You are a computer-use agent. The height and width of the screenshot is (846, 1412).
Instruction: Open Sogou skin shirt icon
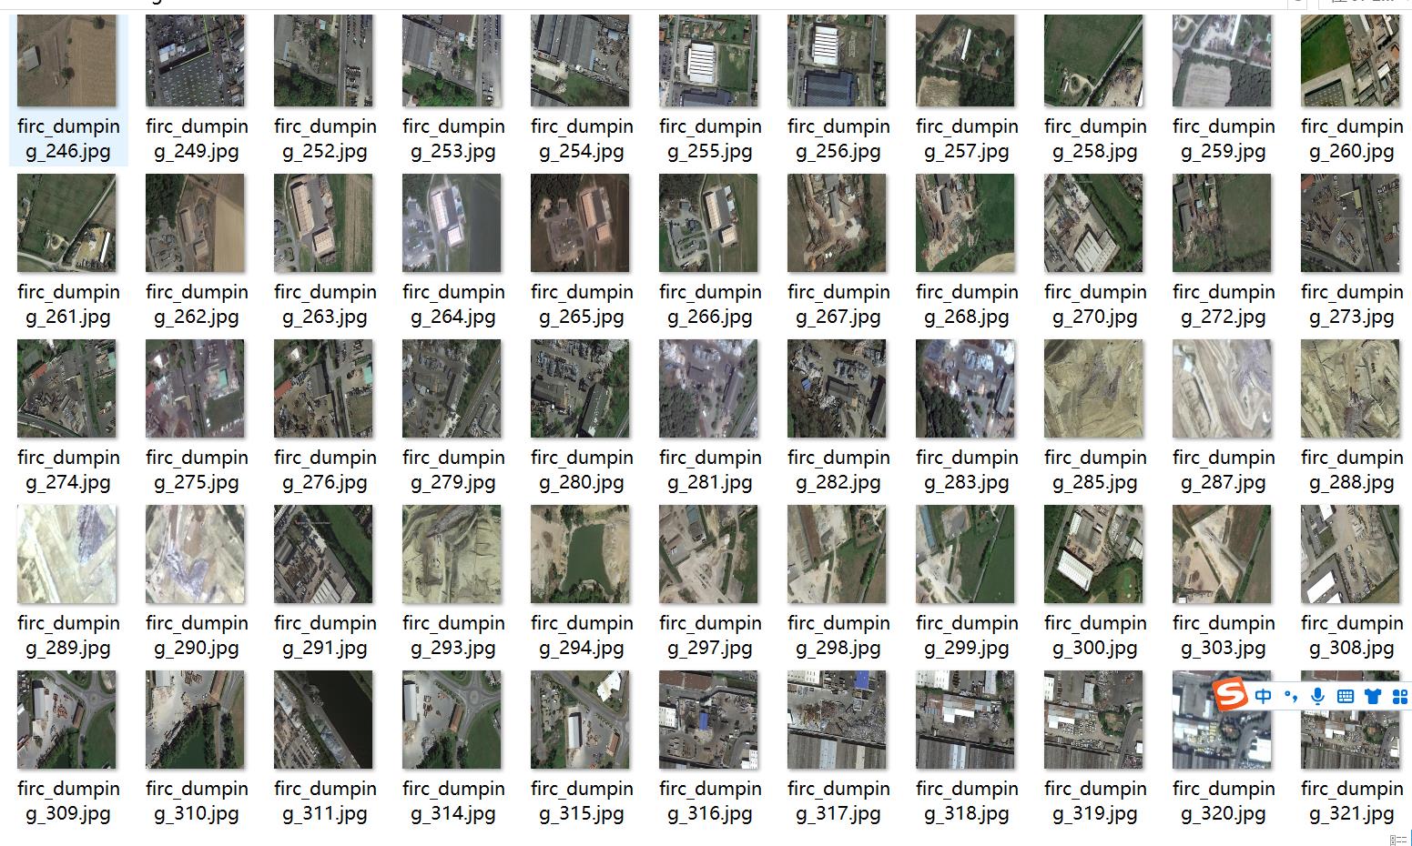pyautogui.click(x=1373, y=697)
